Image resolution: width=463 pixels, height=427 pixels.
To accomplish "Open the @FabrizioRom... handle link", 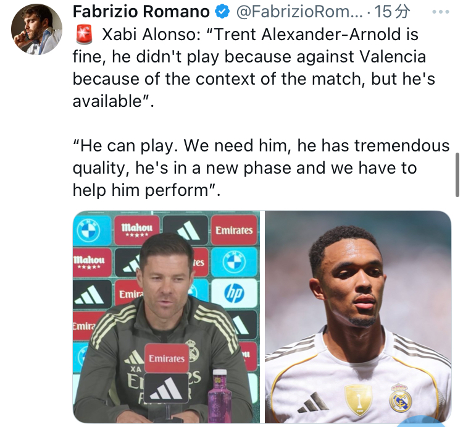I will click(x=299, y=12).
